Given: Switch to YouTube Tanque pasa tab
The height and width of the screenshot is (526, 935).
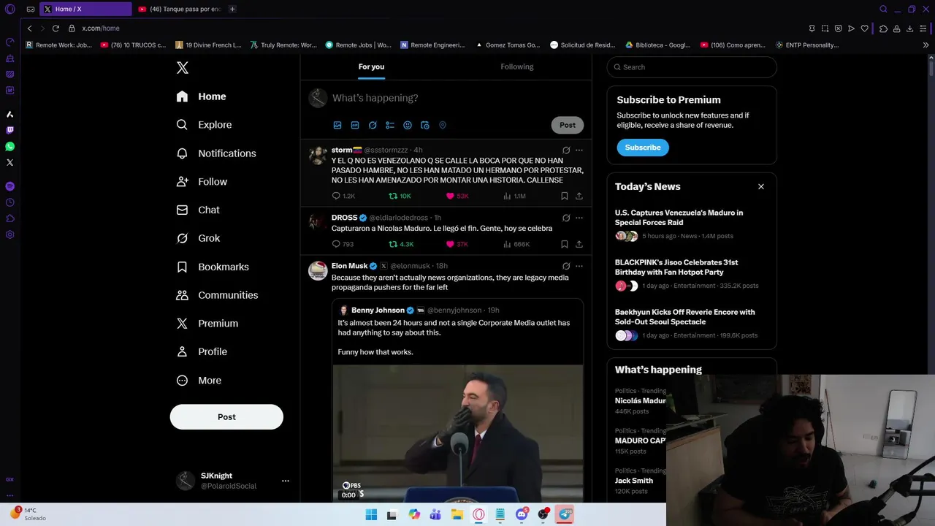Looking at the screenshot, I should click(x=179, y=9).
